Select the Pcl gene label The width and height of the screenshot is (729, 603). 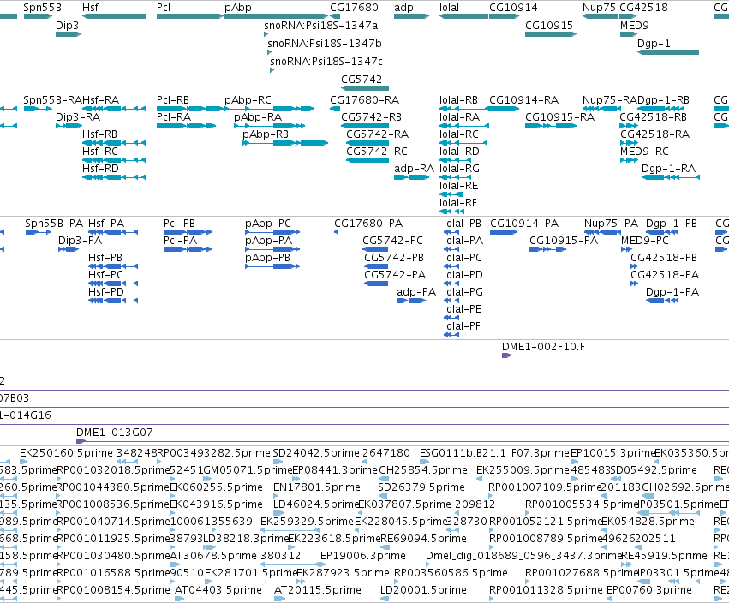164,8
